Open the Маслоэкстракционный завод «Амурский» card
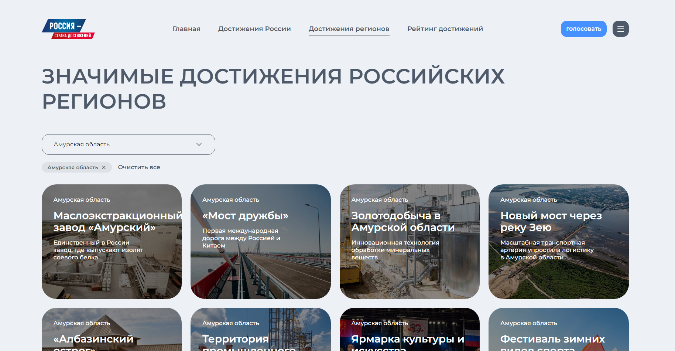This screenshot has width=675, height=351. pyautogui.click(x=112, y=241)
